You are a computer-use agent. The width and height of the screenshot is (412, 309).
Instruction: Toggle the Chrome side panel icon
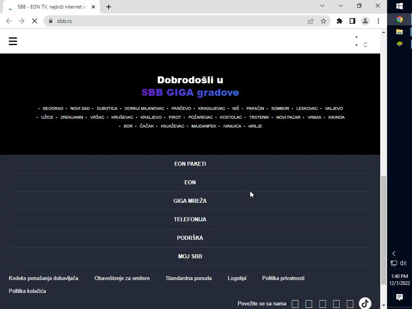(x=352, y=21)
